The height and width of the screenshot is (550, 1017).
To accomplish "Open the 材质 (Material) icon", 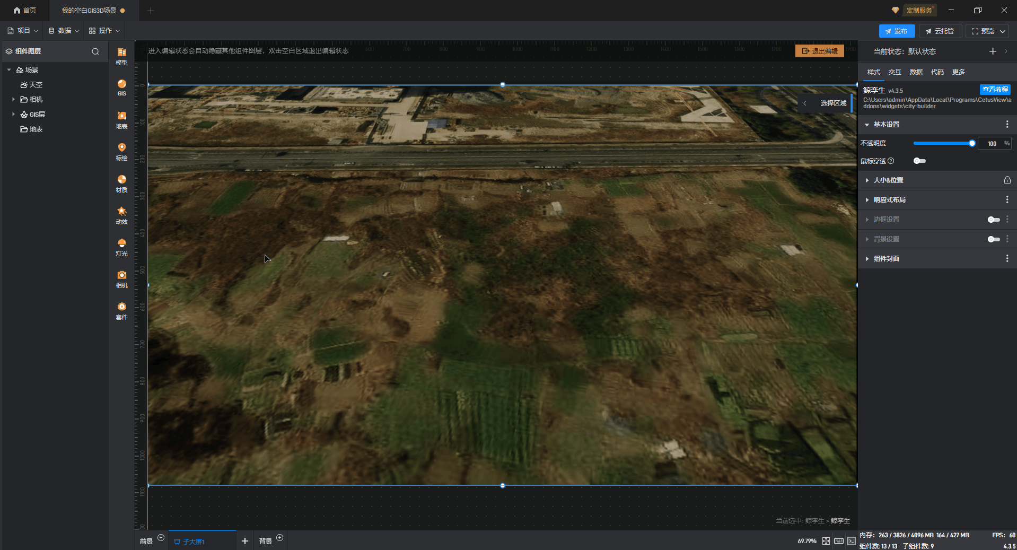I will [x=121, y=182].
